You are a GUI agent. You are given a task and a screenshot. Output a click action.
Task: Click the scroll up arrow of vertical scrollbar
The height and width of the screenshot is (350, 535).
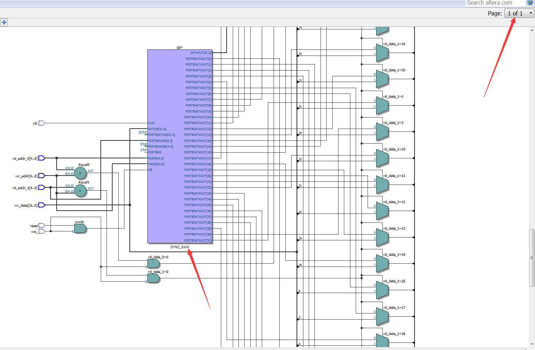click(x=532, y=30)
